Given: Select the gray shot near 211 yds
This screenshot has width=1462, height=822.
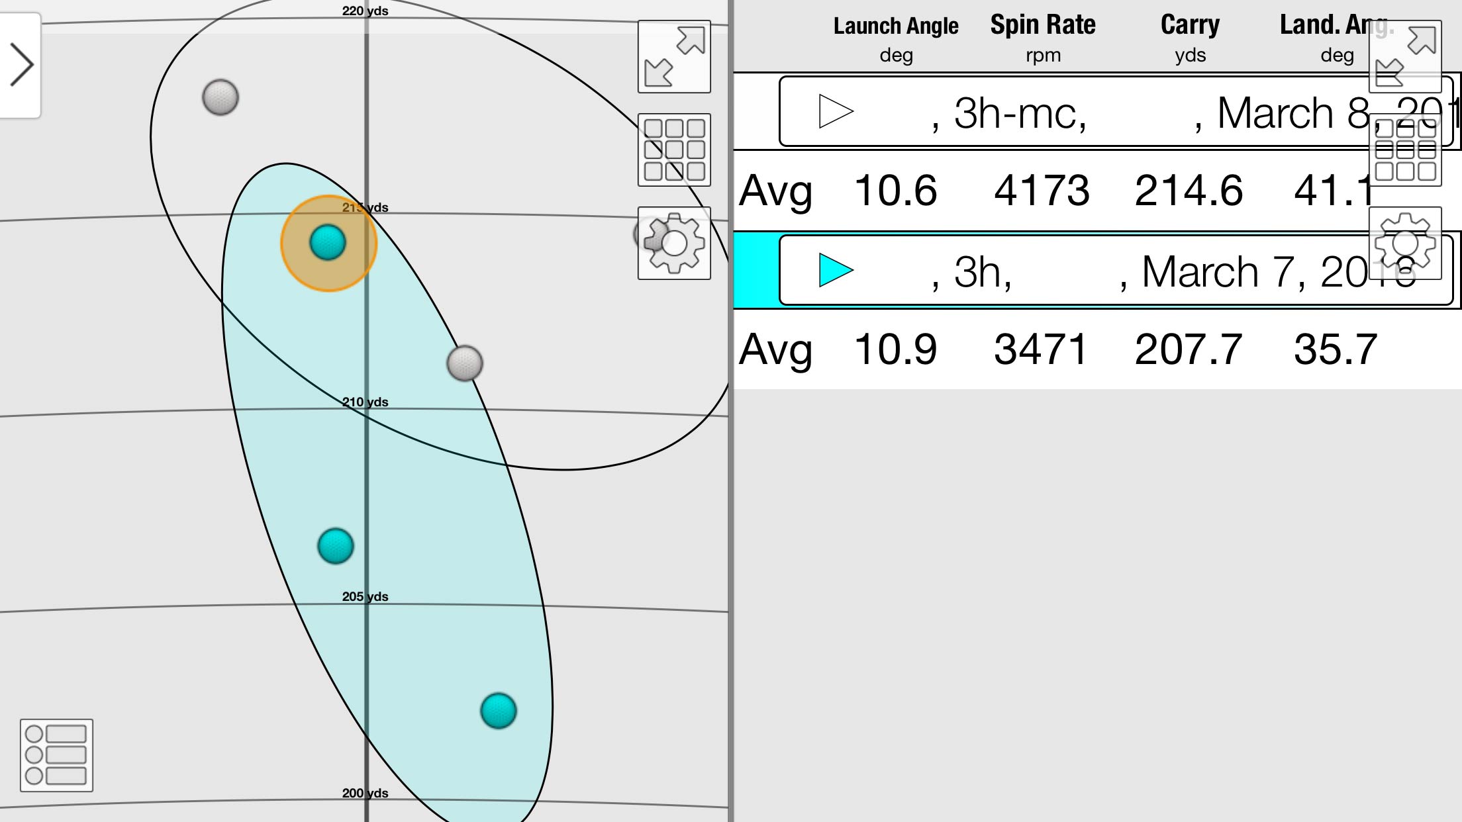Looking at the screenshot, I should 465,363.
